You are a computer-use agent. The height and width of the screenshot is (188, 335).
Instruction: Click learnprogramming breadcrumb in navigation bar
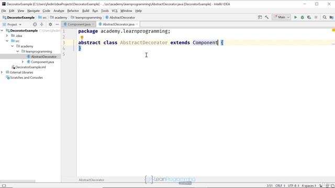[86, 17]
